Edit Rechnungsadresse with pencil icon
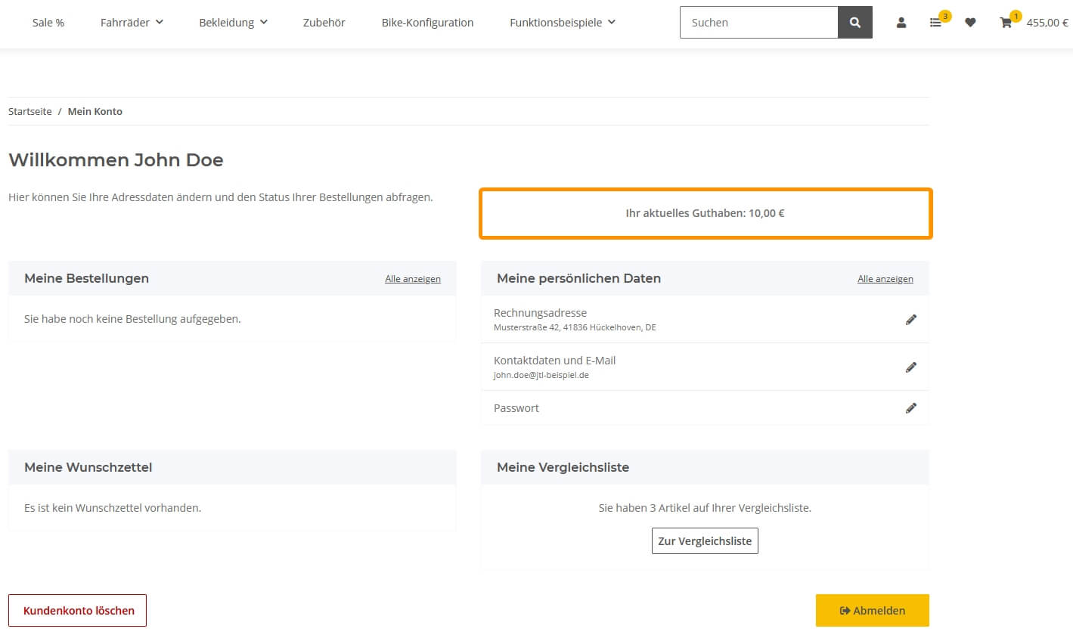 pos(911,320)
